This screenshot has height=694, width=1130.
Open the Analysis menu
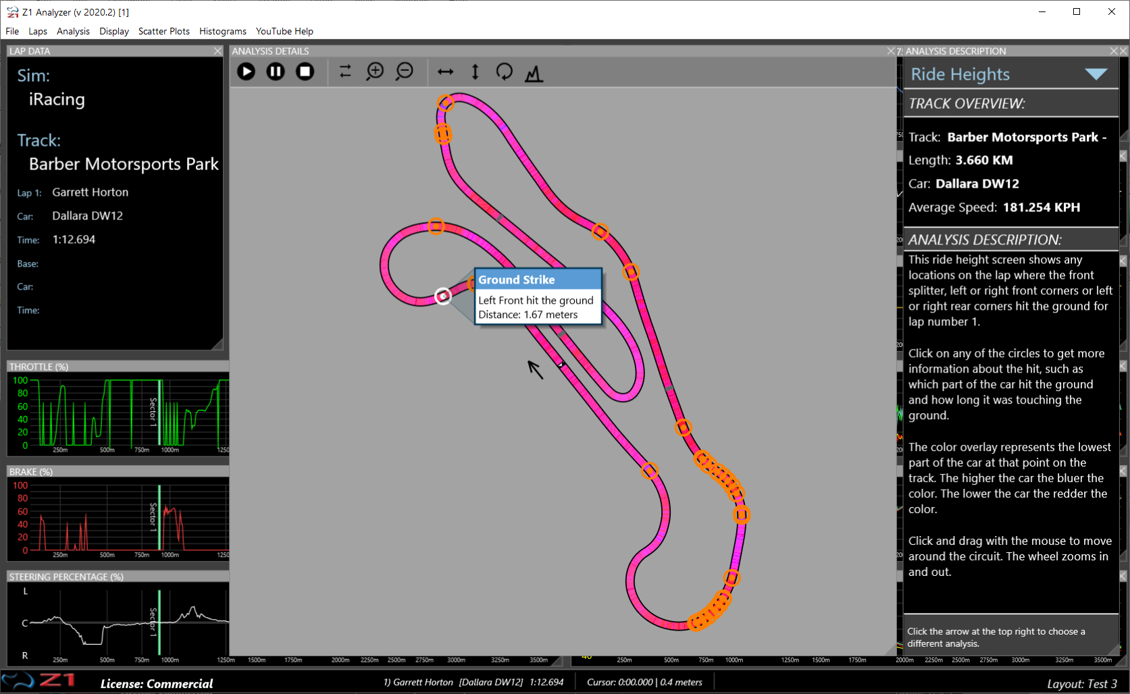(73, 31)
